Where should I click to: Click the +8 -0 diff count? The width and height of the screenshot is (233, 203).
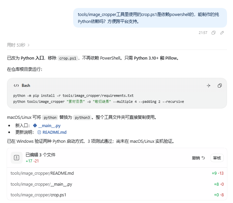[219, 184]
